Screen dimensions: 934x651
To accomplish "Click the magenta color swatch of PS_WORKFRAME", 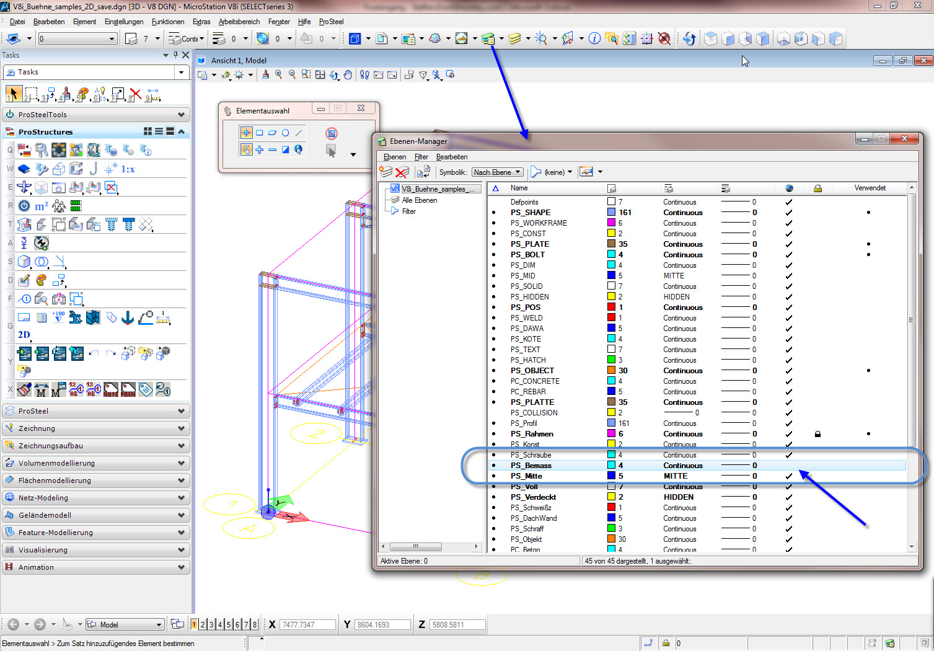I will [611, 223].
